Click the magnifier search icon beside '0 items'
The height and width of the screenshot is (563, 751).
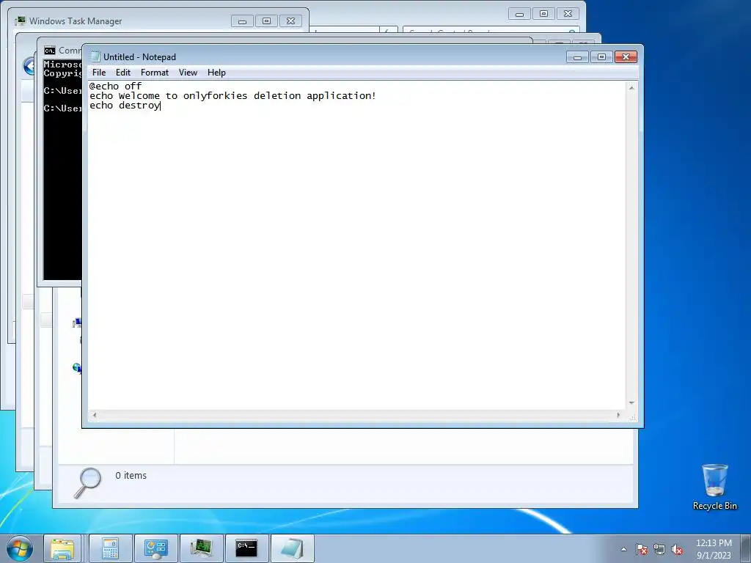[88, 482]
